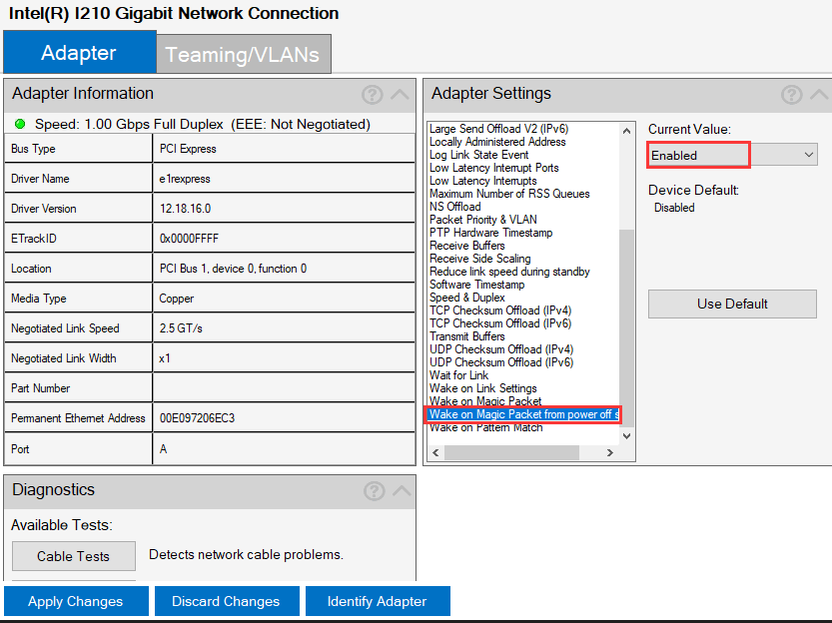Select Reduce link speed during standby

(509, 272)
